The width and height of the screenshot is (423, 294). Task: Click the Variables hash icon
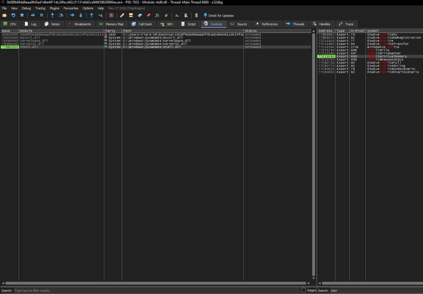pos(166,15)
